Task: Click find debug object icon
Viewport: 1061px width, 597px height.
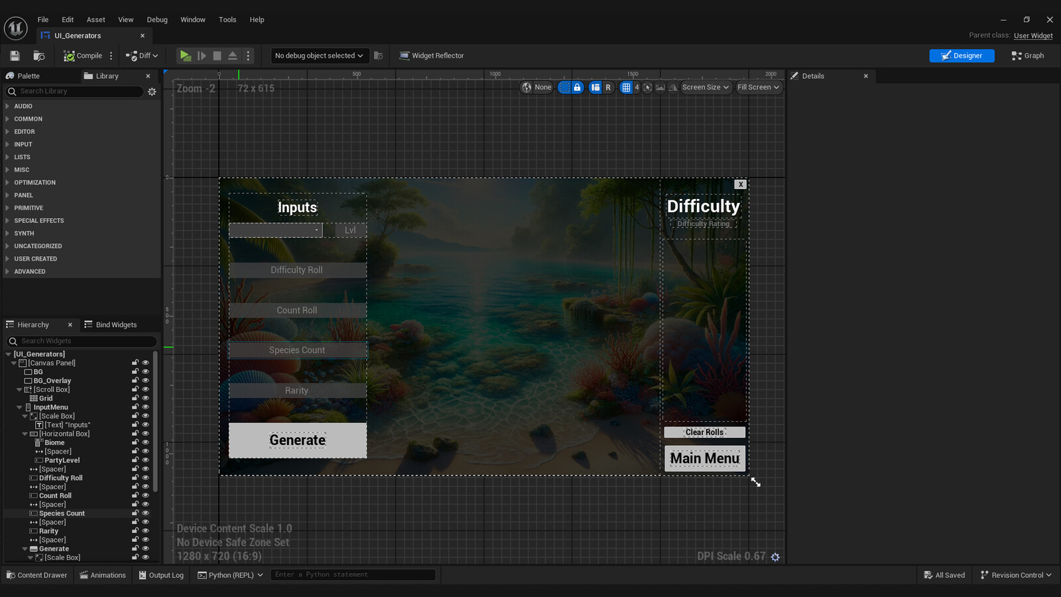Action: pyautogui.click(x=379, y=56)
